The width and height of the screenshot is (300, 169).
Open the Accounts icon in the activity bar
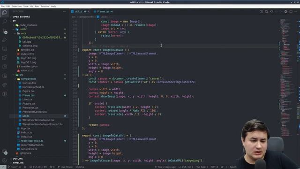pyautogui.click(x=5, y=152)
